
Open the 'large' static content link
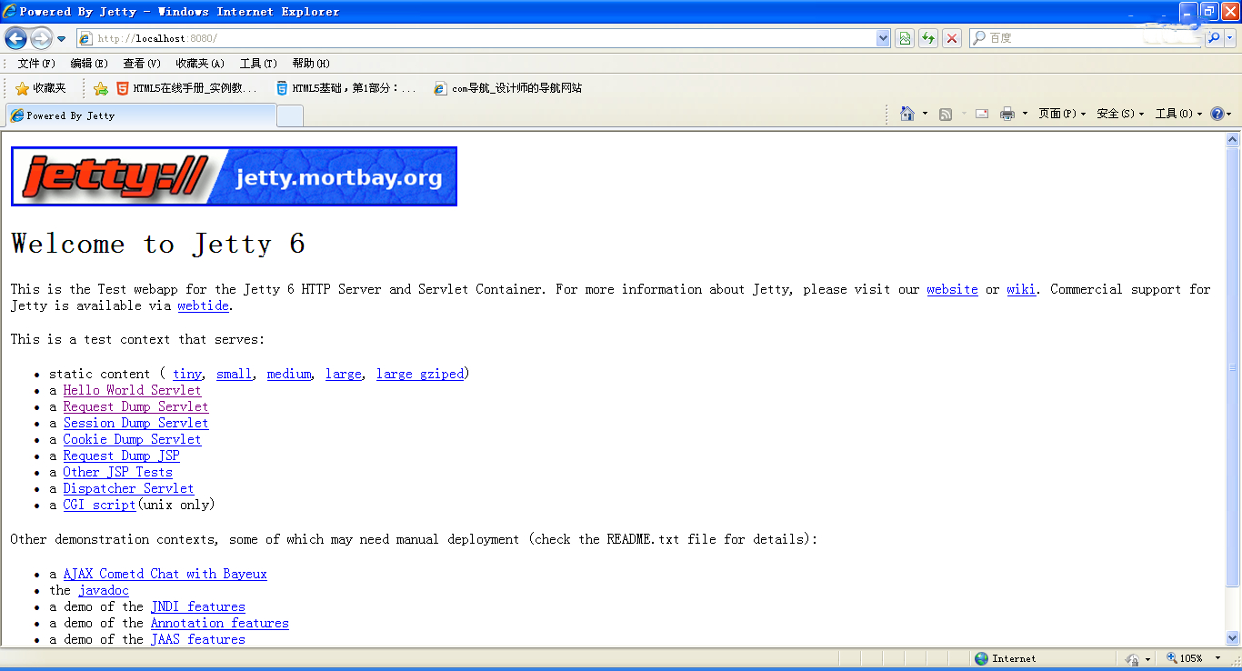pyautogui.click(x=344, y=374)
